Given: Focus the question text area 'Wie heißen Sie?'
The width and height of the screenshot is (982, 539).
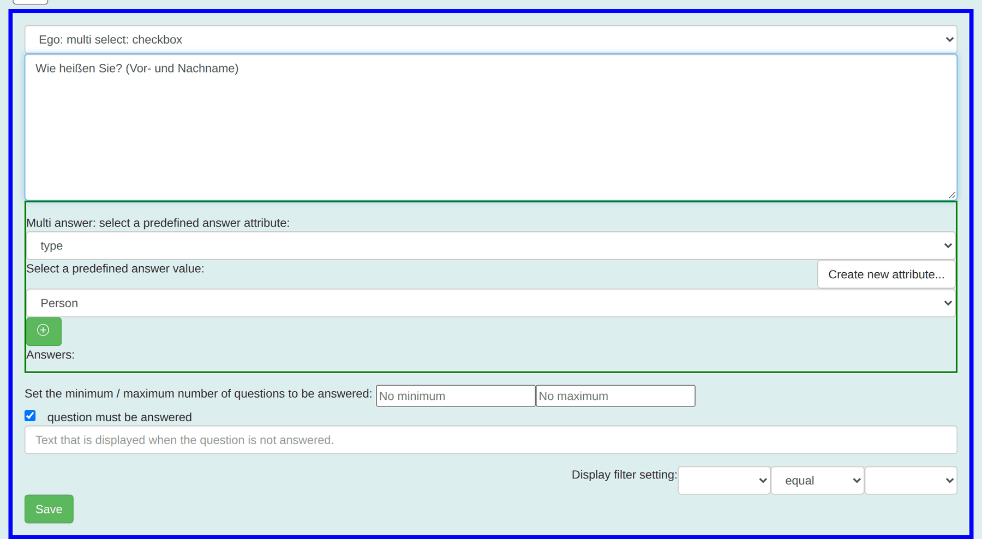Looking at the screenshot, I should click(490, 127).
